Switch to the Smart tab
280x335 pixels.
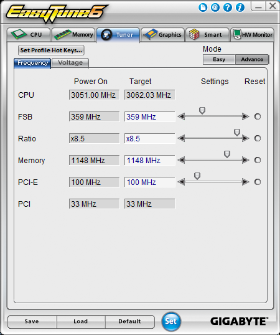[x=207, y=35]
